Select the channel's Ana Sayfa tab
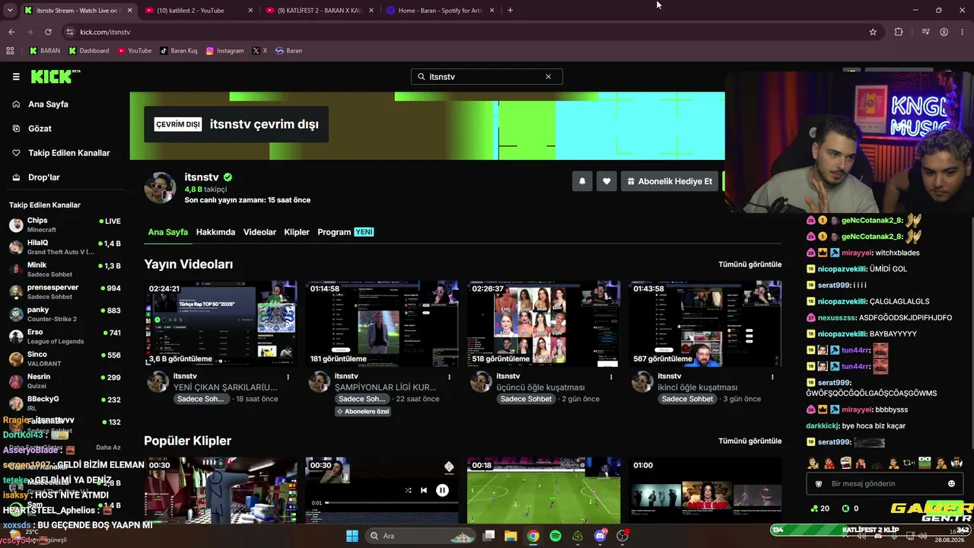The height and width of the screenshot is (548, 974). [167, 232]
